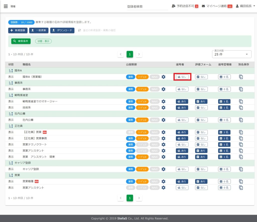Viewport: 257px width, 222px height.
Task: Click sort icon beside 戦略推進室 group
Action: click(x=11, y=95)
